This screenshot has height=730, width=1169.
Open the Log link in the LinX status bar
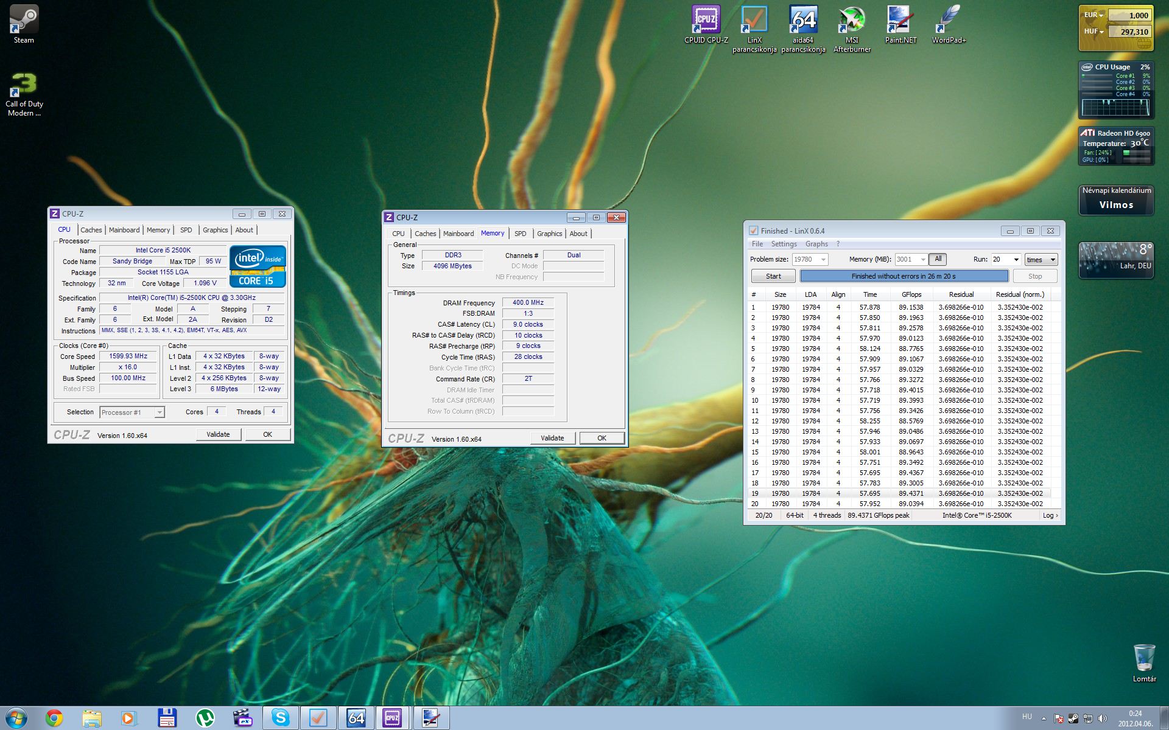(x=1050, y=515)
